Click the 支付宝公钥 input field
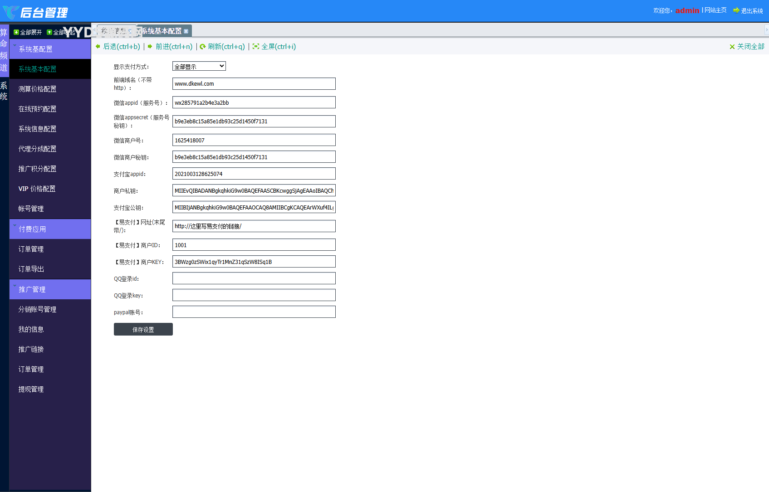 click(254, 207)
